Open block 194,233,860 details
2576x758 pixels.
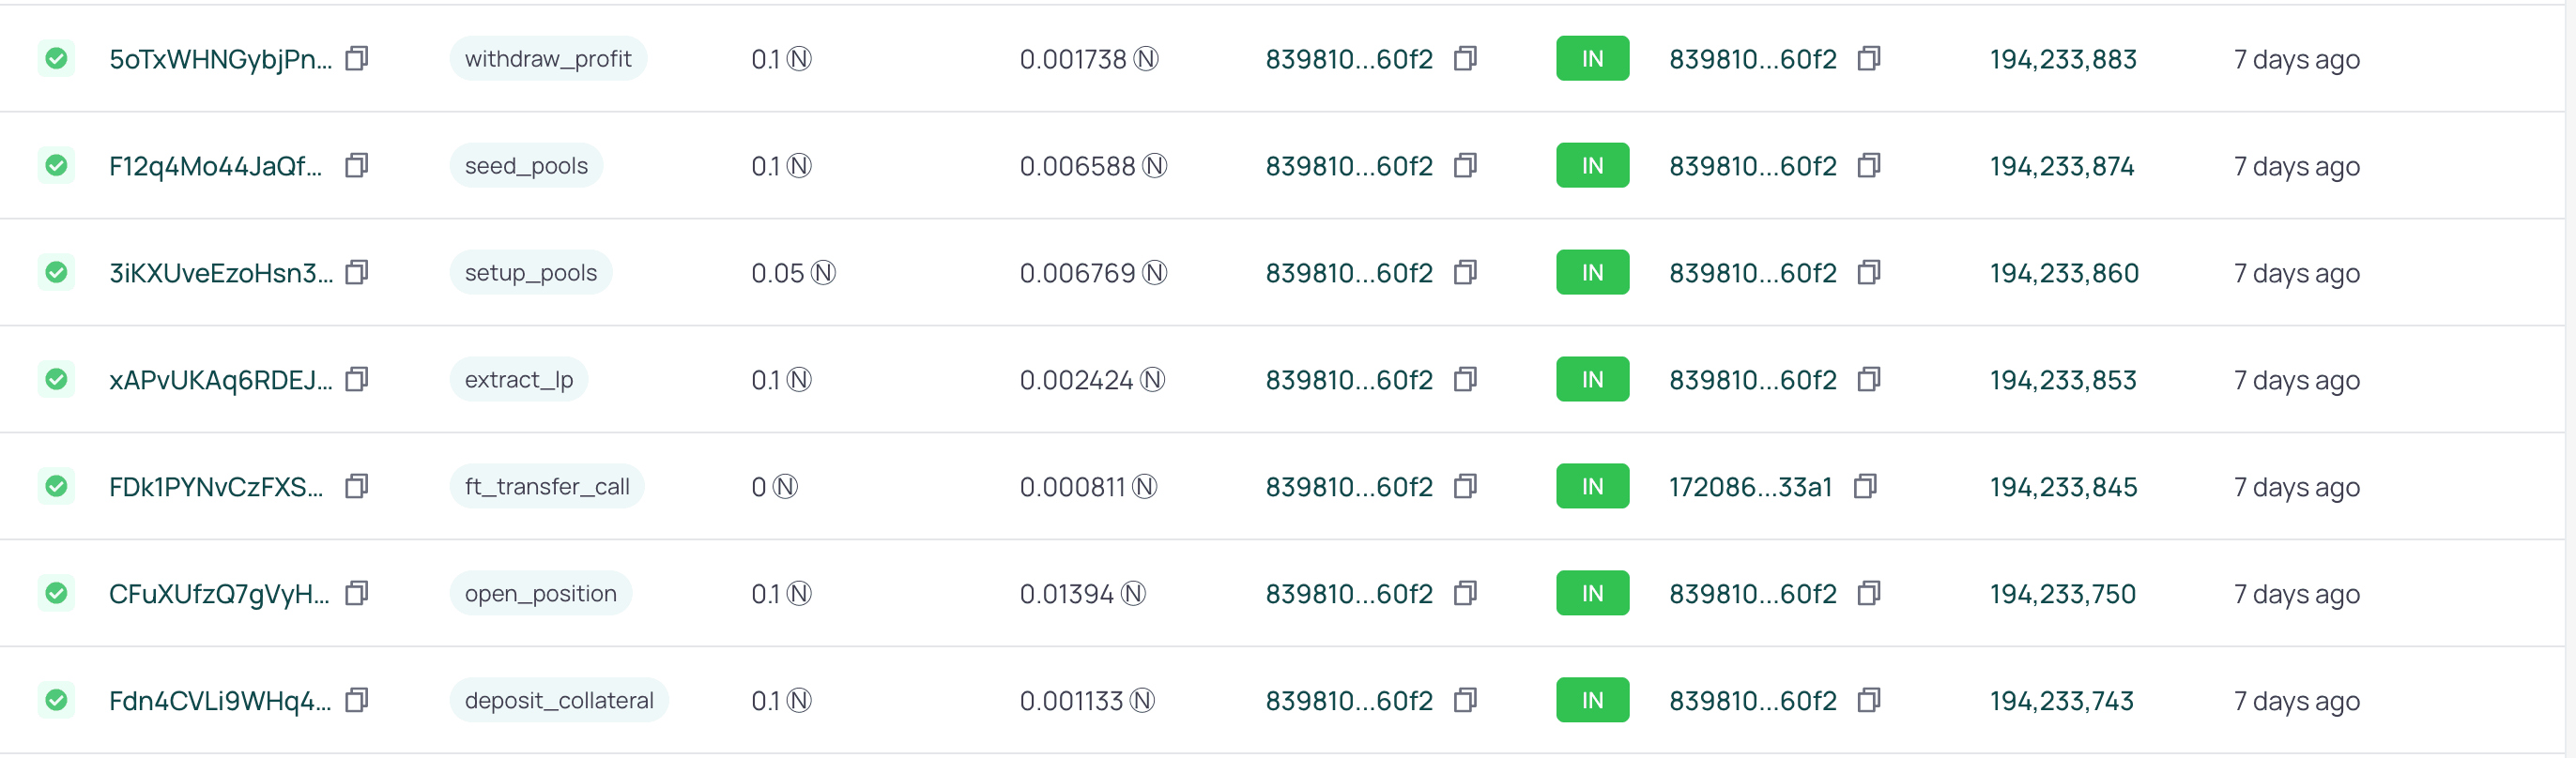(x=2063, y=272)
